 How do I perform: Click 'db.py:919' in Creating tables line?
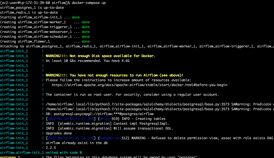109,119
